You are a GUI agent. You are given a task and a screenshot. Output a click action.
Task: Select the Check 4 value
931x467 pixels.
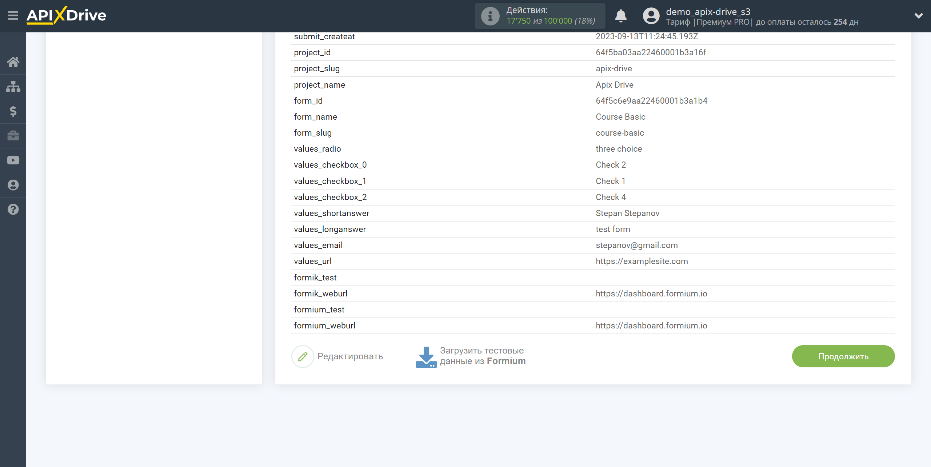pos(611,197)
